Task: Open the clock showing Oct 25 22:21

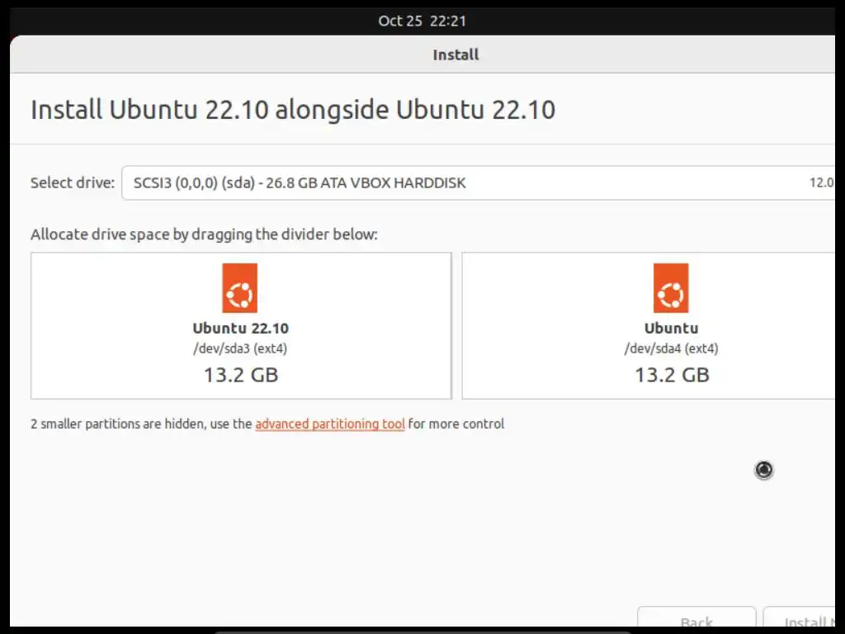Action: click(x=422, y=21)
